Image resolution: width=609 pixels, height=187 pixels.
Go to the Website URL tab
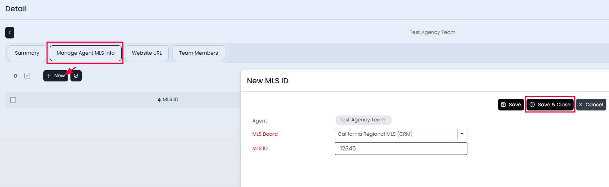pos(147,53)
